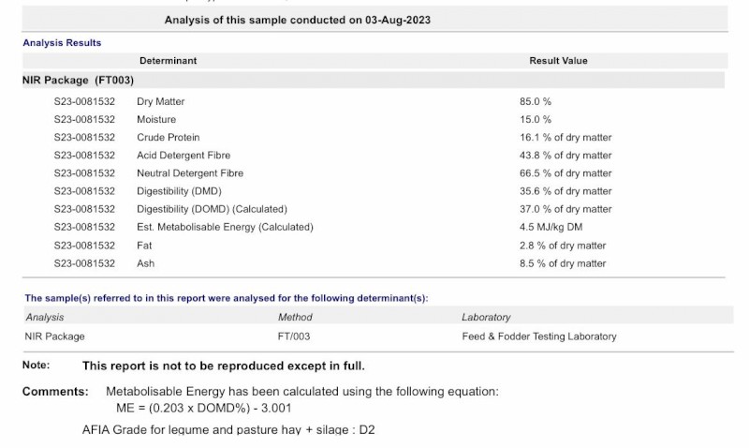Click the Crude Protein determinant name

(168, 137)
